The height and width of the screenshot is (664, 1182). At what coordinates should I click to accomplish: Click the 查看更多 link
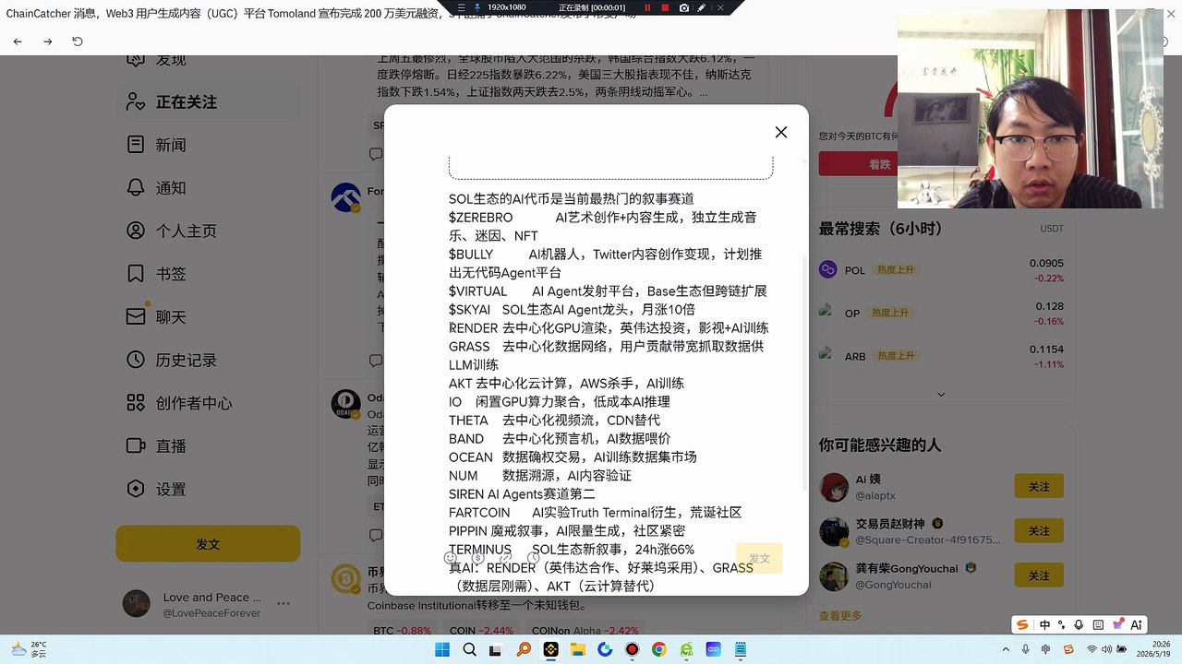(x=839, y=616)
